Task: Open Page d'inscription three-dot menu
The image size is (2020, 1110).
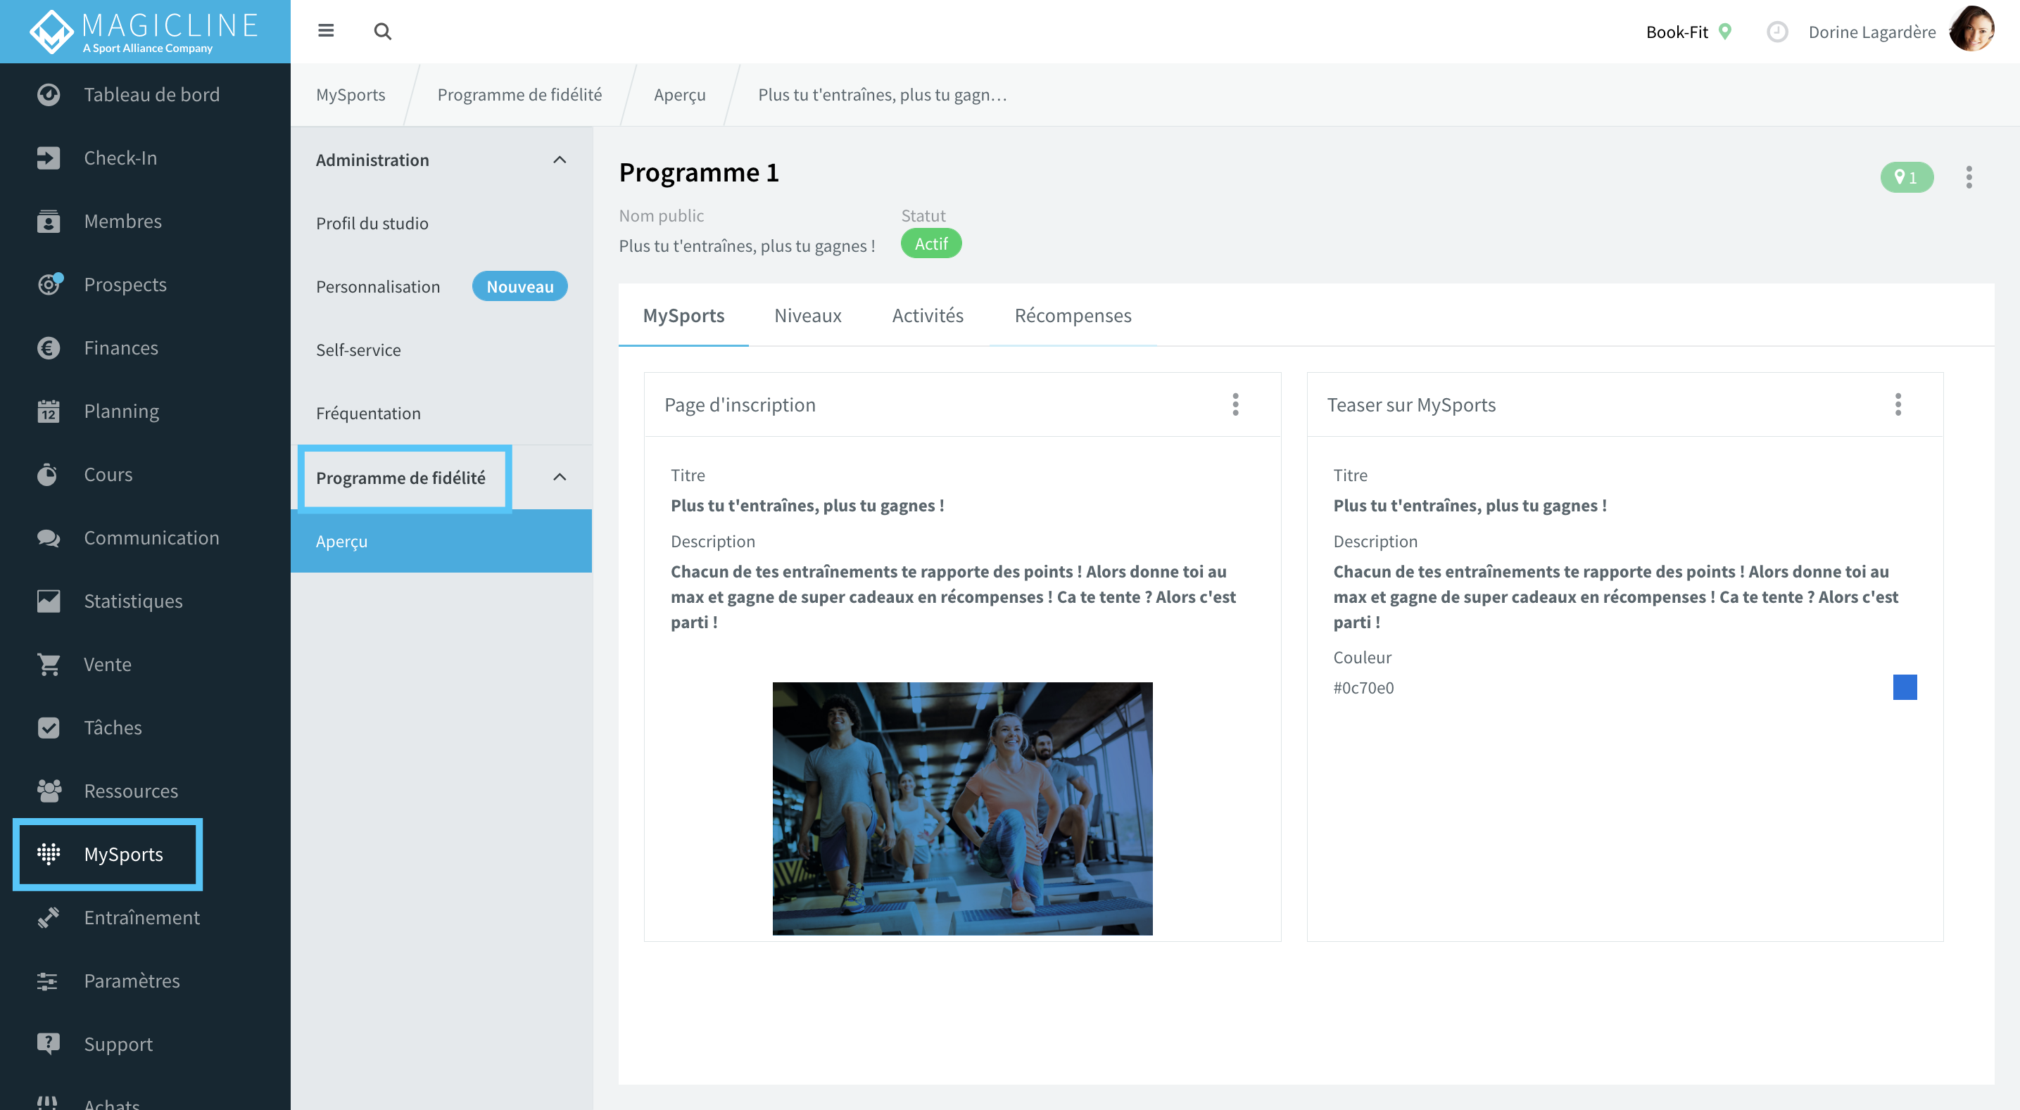Action: click(x=1235, y=404)
